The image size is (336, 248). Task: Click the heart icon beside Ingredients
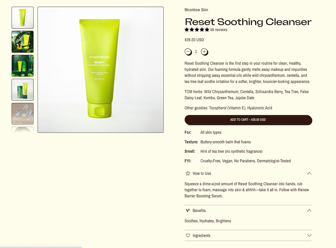point(188,235)
